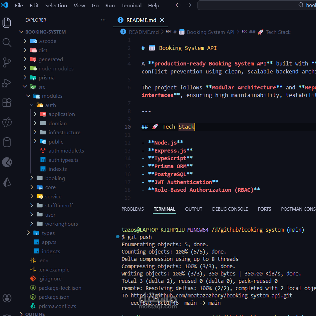The width and height of the screenshot is (316, 316).
Task: Switch to the OUTPUT tab in the panel
Action: click(193, 209)
